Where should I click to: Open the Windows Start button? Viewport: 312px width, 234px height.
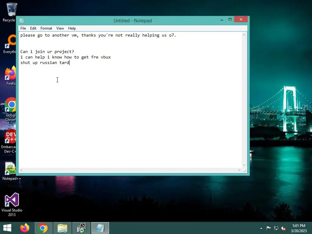click(x=7, y=228)
